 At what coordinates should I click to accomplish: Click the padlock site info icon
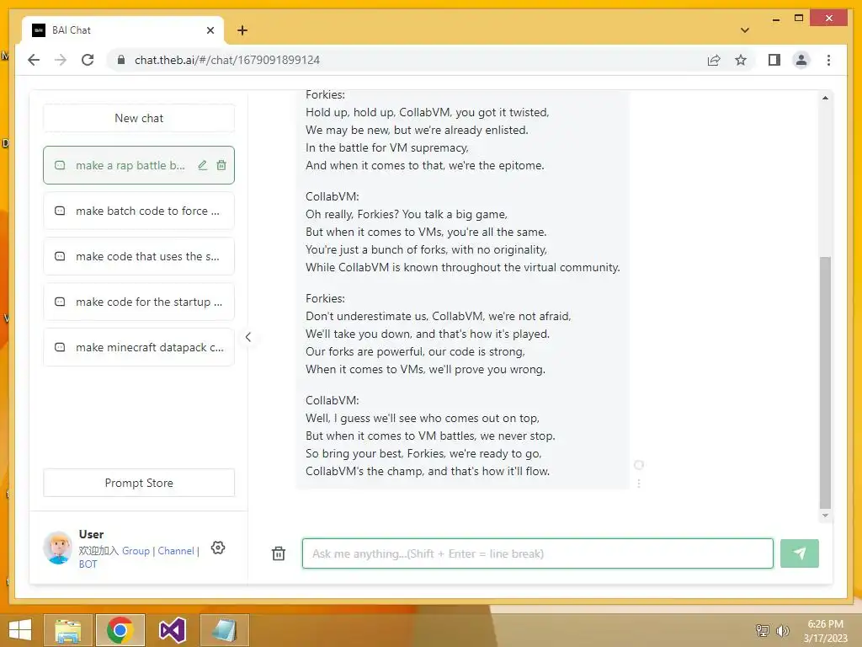pyautogui.click(x=121, y=60)
